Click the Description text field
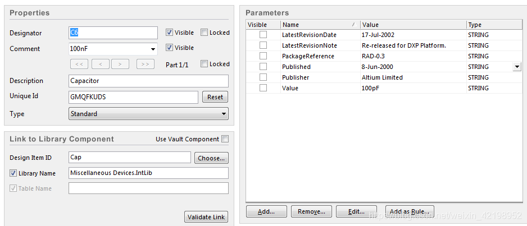Image resolution: width=527 pixels, height=226 pixels. point(148,81)
